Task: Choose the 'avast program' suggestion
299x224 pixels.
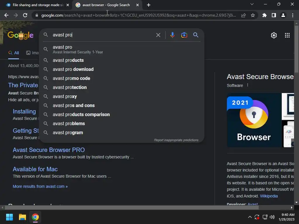Action: tap(121, 133)
